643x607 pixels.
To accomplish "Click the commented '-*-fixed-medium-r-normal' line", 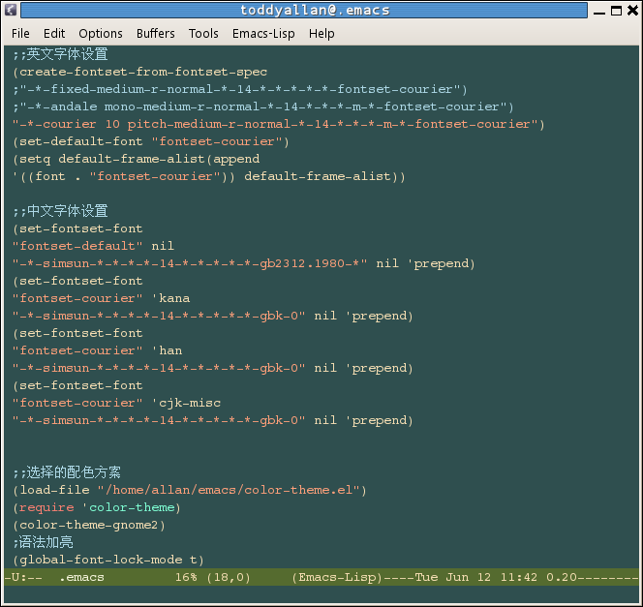I will pyautogui.click(x=239, y=89).
